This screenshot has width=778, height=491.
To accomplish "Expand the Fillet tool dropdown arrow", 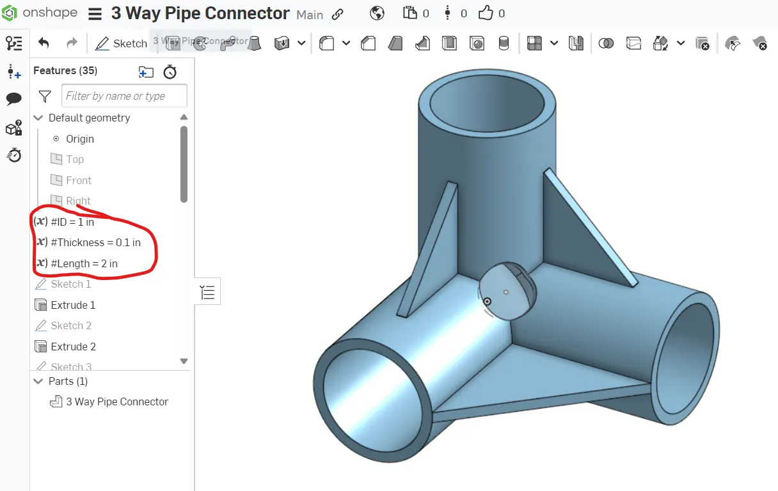I will 346,43.
